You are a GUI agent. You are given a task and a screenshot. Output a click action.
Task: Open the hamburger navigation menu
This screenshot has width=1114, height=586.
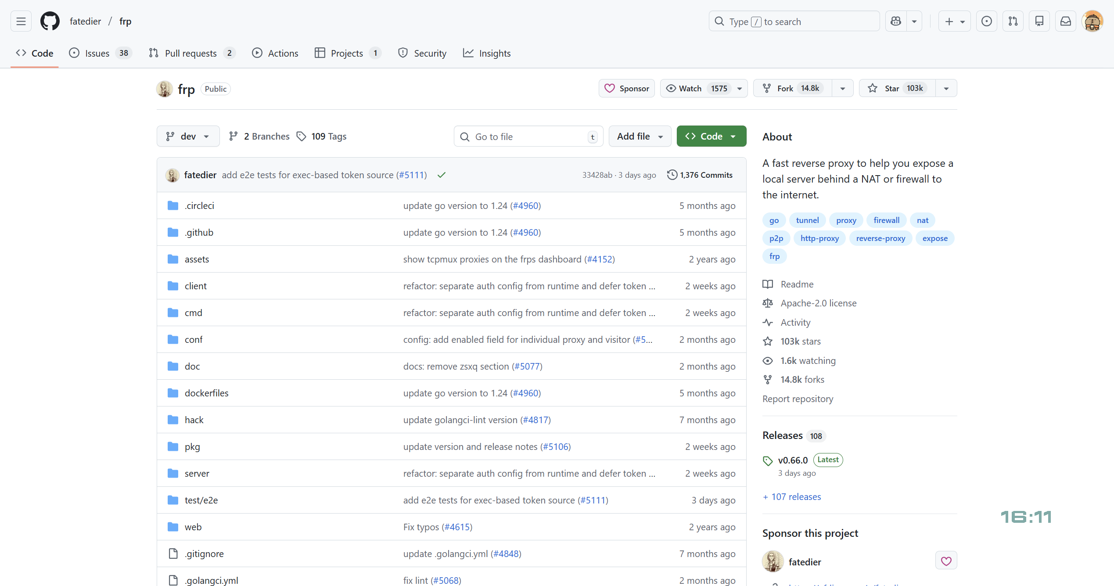[21, 21]
